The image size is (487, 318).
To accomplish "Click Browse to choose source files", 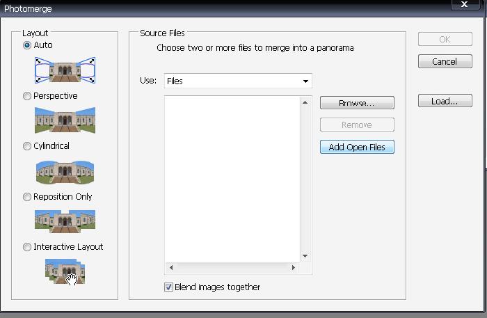I will [357, 103].
